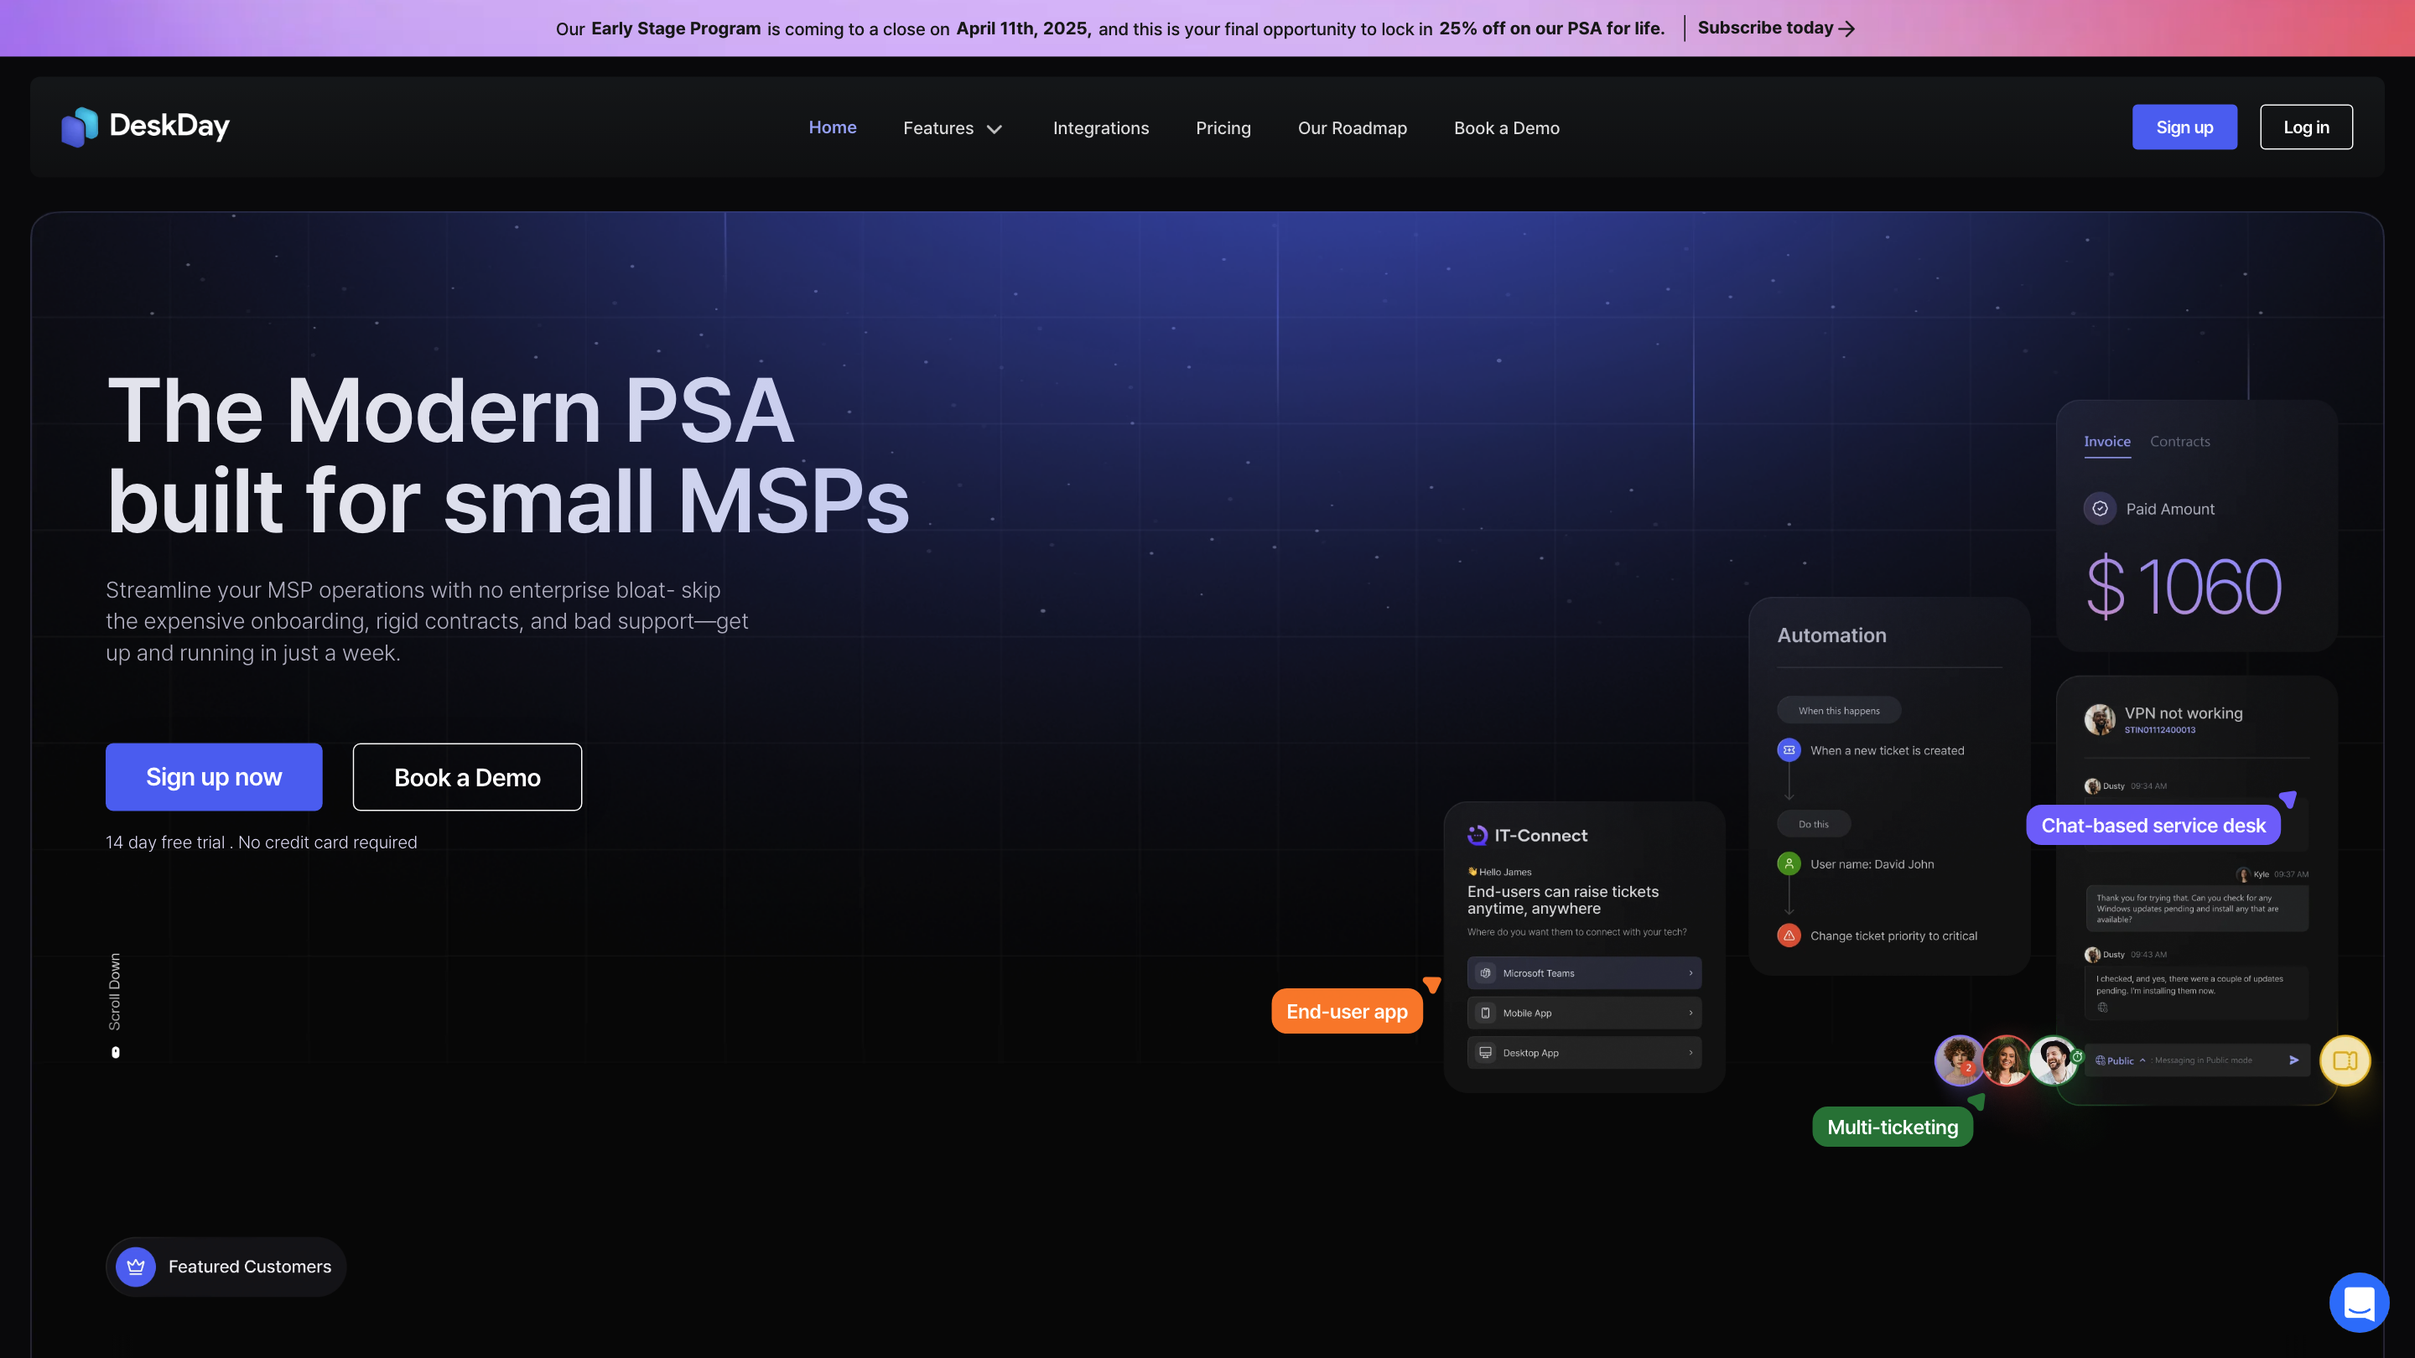
Task: Switch to the Contracts tab
Action: [x=2179, y=442]
